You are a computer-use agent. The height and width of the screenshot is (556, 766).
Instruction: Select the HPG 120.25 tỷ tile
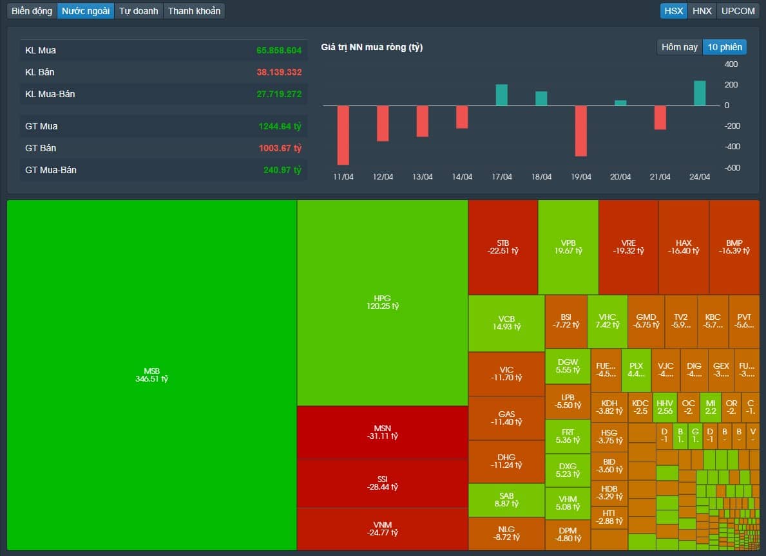[x=383, y=302]
